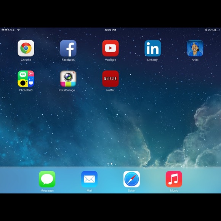
Task: Open Messages from the dock
Action: click(47, 179)
